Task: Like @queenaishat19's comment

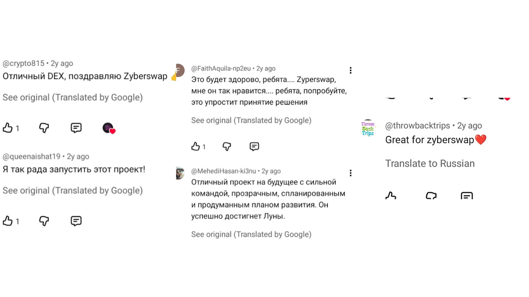Action: [8, 221]
